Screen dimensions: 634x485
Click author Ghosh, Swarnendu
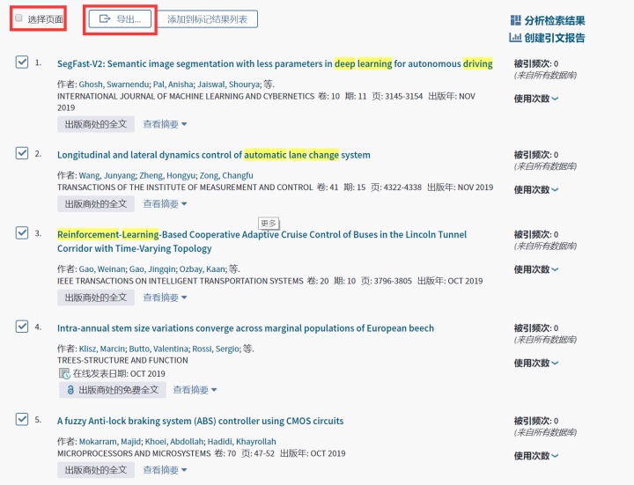pos(114,85)
